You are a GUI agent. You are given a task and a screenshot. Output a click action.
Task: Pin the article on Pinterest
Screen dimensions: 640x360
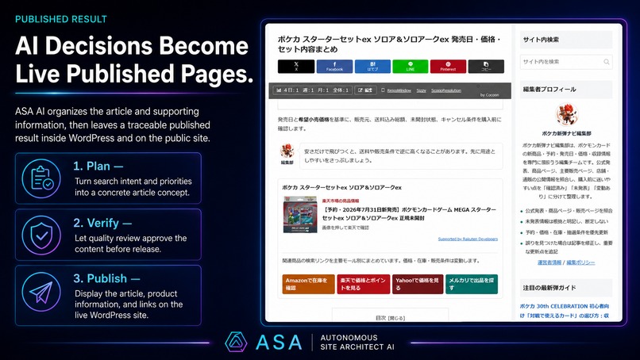pyautogui.click(x=448, y=67)
